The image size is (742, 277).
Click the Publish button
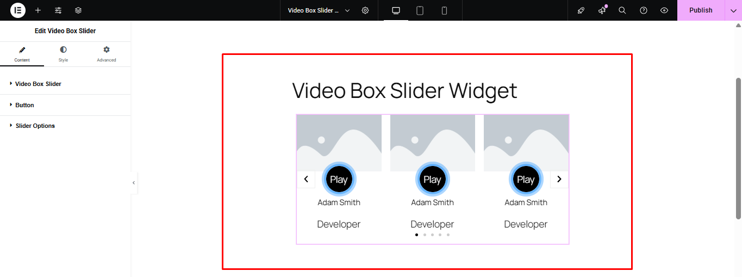(701, 10)
